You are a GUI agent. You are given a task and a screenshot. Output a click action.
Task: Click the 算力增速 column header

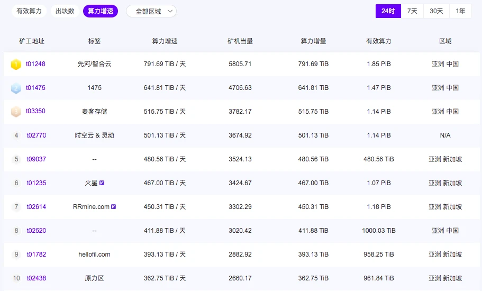tap(165, 41)
